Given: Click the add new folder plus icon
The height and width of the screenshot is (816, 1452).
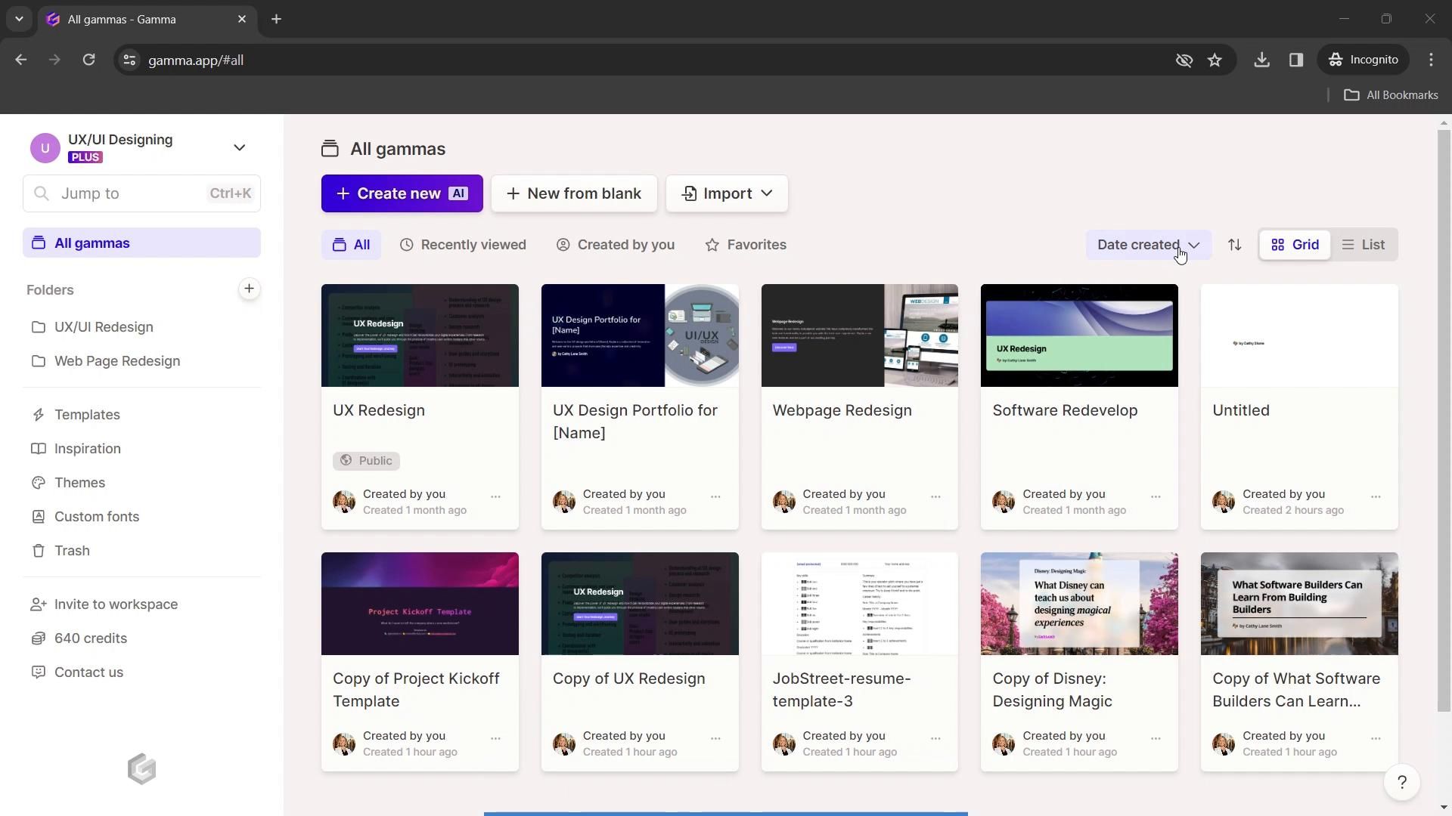Looking at the screenshot, I should pyautogui.click(x=249, y=289).
